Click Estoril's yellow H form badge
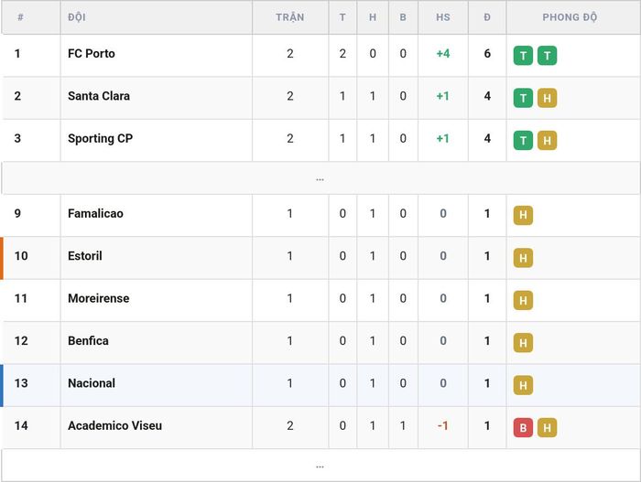This screenshot has width=641, height=482. (523, 258)
